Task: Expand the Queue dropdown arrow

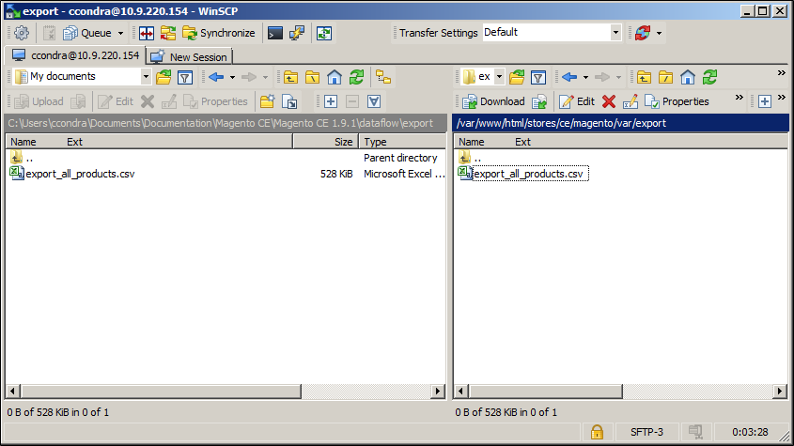Action: 120,34
